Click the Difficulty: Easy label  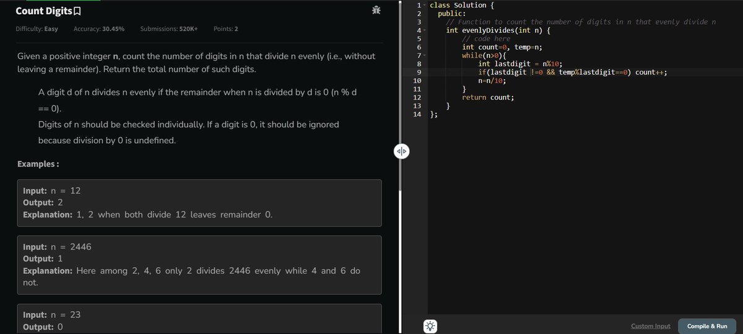pyautogui.click(x=37, y=29)
